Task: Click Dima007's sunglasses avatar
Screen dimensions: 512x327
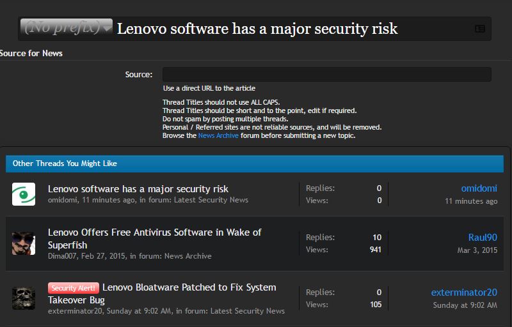Action: point(24,243)
